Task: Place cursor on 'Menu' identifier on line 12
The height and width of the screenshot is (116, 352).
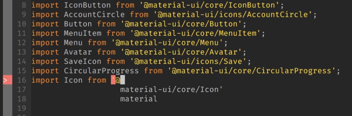Action: point(73,43)
